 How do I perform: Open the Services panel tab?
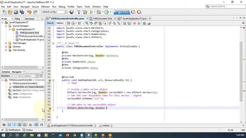[x=30, y=19]
